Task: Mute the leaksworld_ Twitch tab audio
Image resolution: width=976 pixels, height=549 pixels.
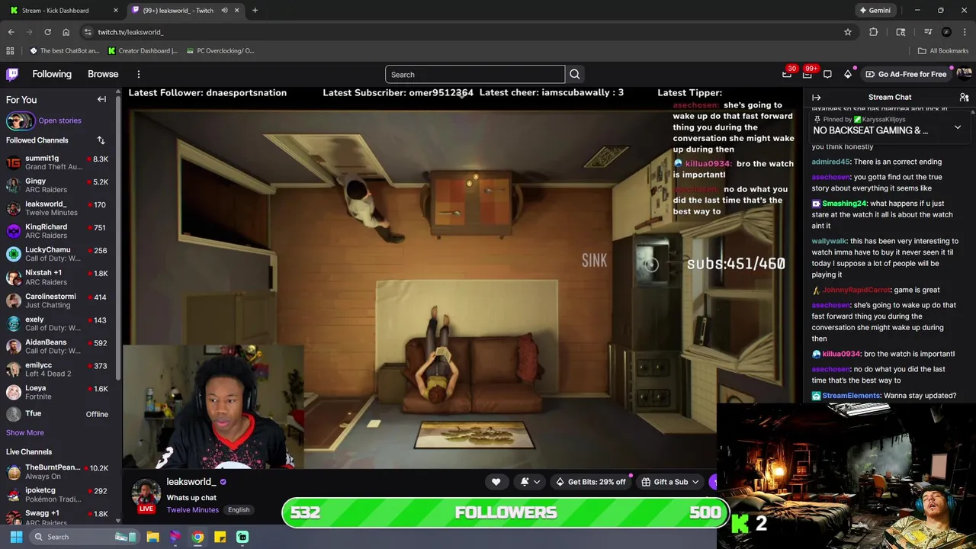Action: (x=224, y=11)
